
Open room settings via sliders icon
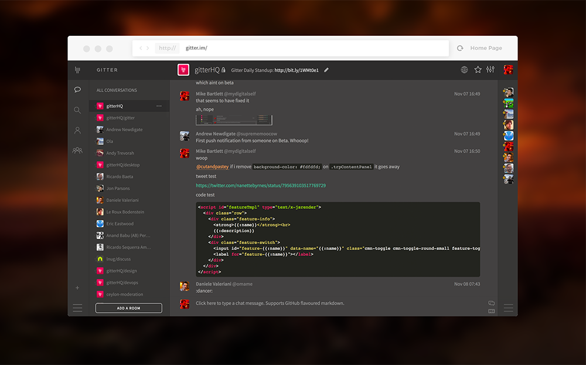[x=490, y=69]
